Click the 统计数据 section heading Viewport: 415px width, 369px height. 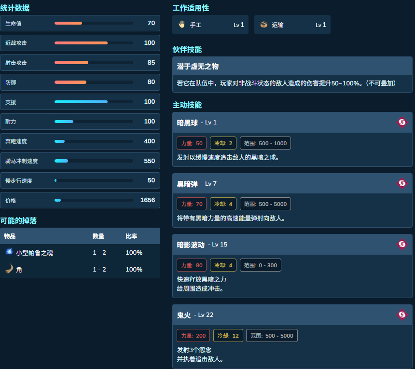(15, 8)
